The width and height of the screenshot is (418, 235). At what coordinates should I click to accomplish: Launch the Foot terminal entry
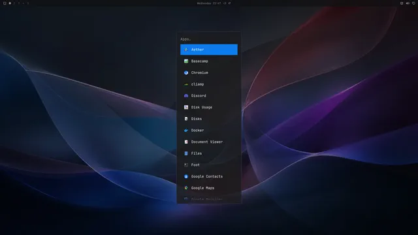209,164
